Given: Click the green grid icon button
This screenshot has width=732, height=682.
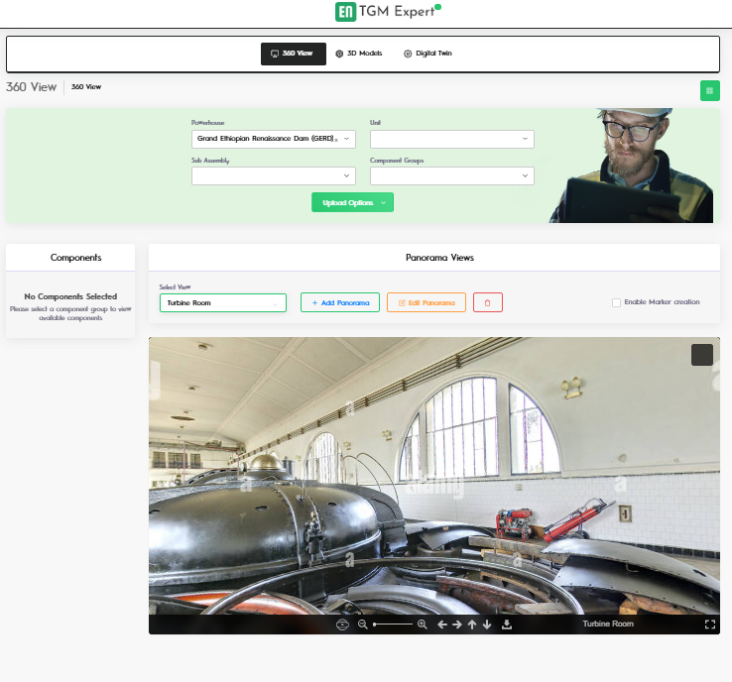Looking at the screenshot, I should coord(709,90).
